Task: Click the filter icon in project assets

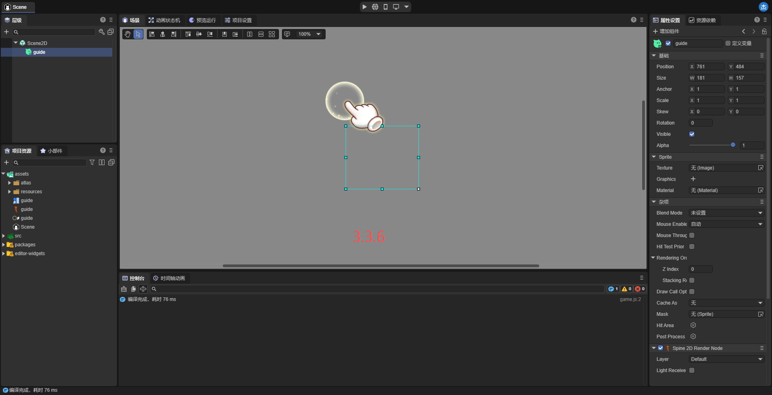Action: [92, 162]
